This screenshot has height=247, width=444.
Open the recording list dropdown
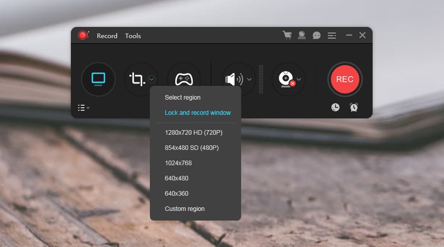coord(84,108)
